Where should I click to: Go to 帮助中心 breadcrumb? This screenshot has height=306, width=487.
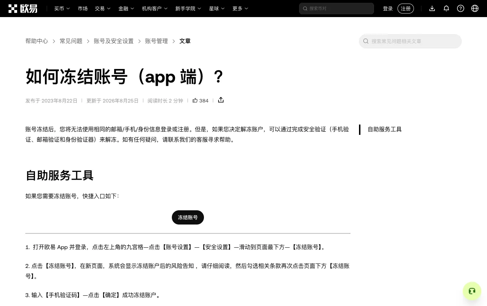click(37, 41)
